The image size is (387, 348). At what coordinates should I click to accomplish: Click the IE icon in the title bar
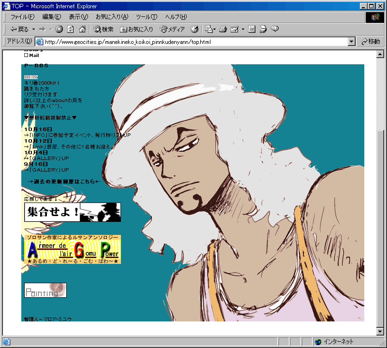(6, 6)
